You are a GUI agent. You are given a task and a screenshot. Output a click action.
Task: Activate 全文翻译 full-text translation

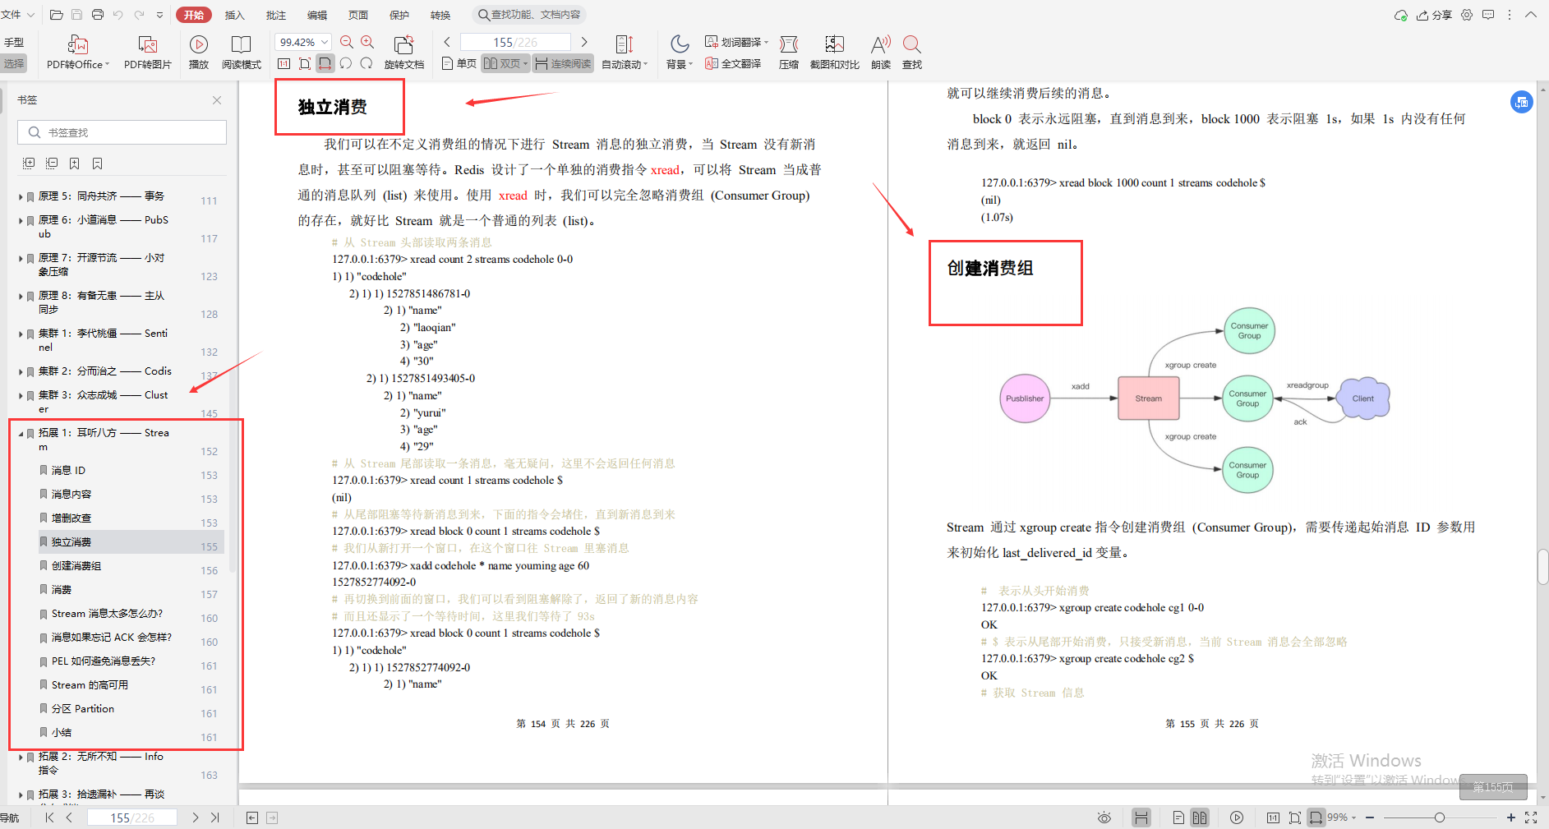click(732, 63)
